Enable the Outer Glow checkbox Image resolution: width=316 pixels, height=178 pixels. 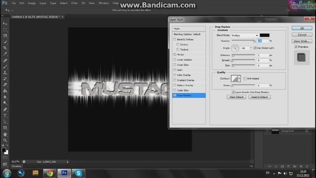pos(175,90)
